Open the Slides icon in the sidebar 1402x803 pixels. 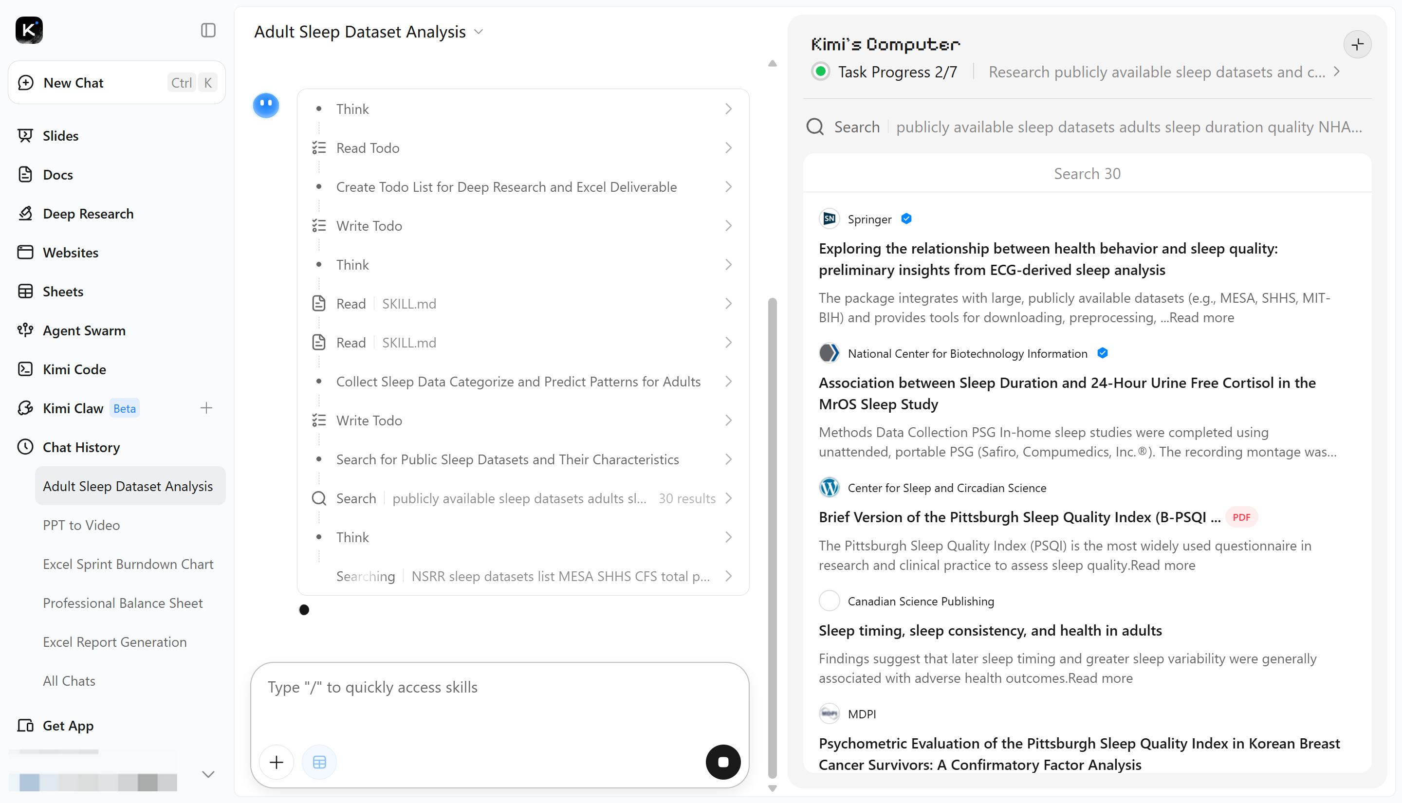25,135
